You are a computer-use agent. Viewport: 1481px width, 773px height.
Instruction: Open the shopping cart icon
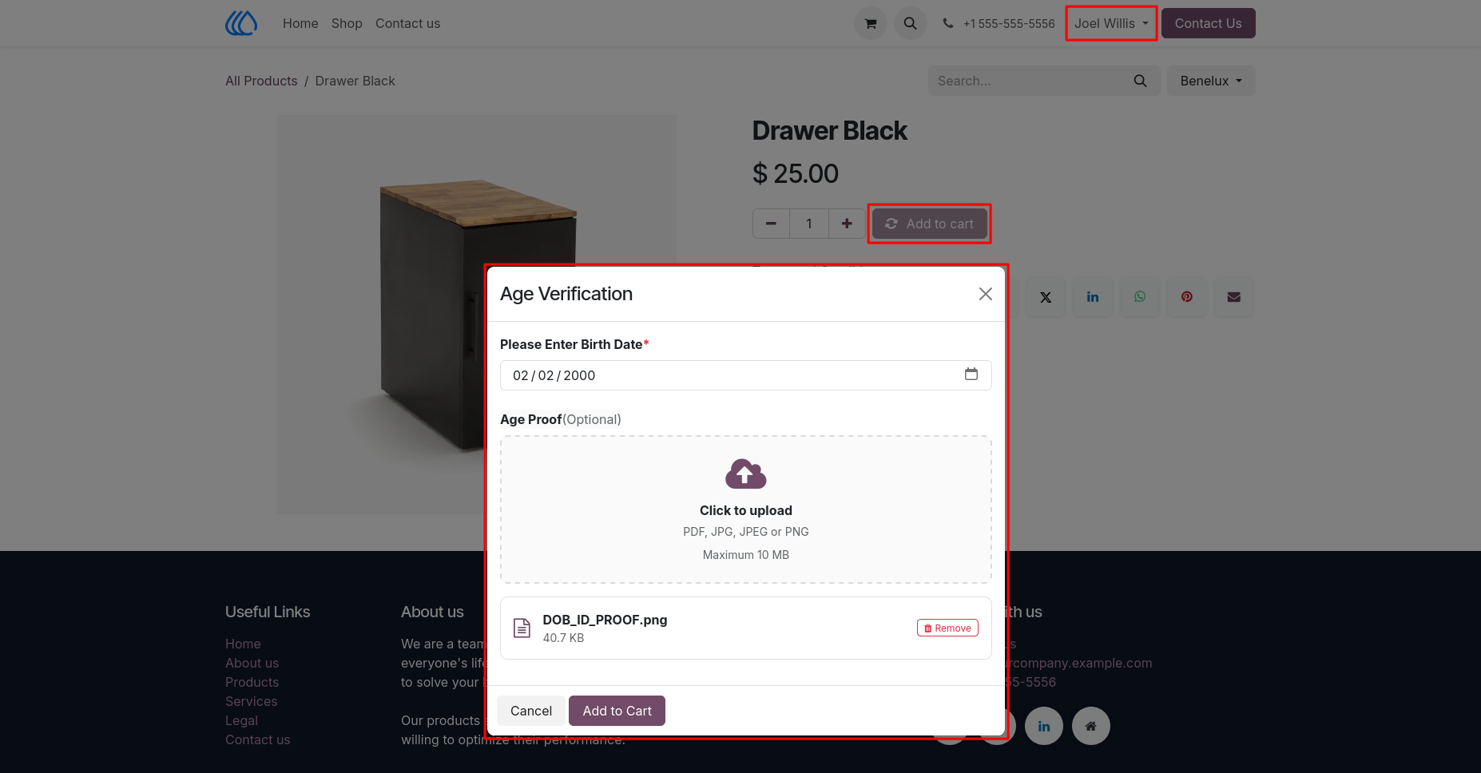871,24
